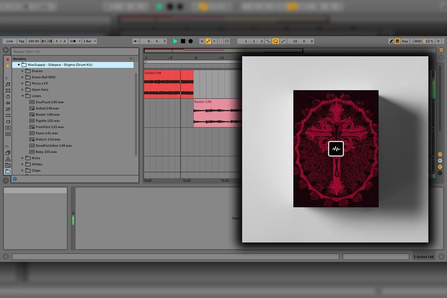Arm the round Arrangement Record button
The image size is (447, 298).
click(x=191, y=41)
